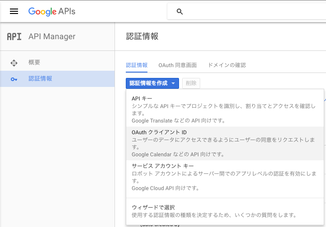Click the search magnifier icon

pyautogui.click(x=179, y=11)
